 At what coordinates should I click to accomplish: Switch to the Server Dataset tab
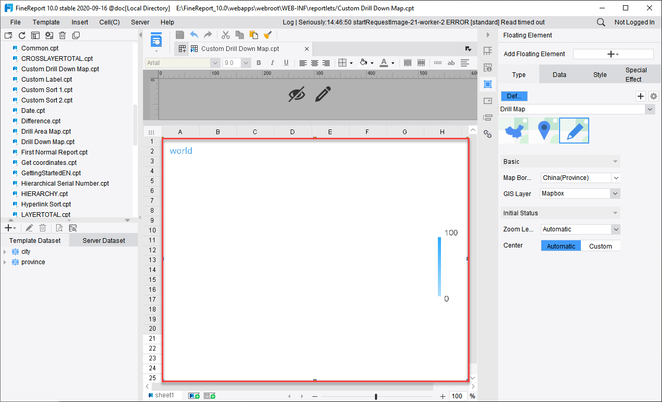point(103,240)
